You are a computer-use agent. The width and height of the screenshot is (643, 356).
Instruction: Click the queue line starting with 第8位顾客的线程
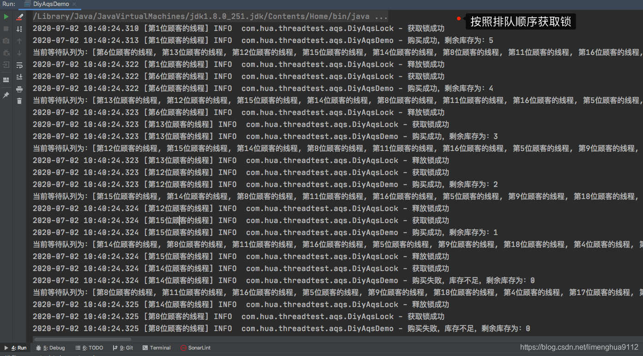coord(337,293)
